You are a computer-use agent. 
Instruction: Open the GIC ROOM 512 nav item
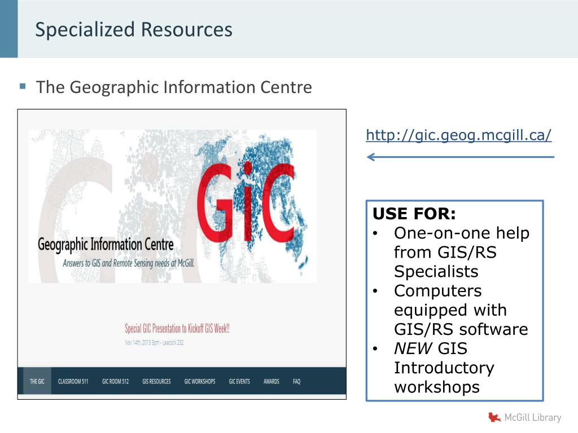pos(115,382)
